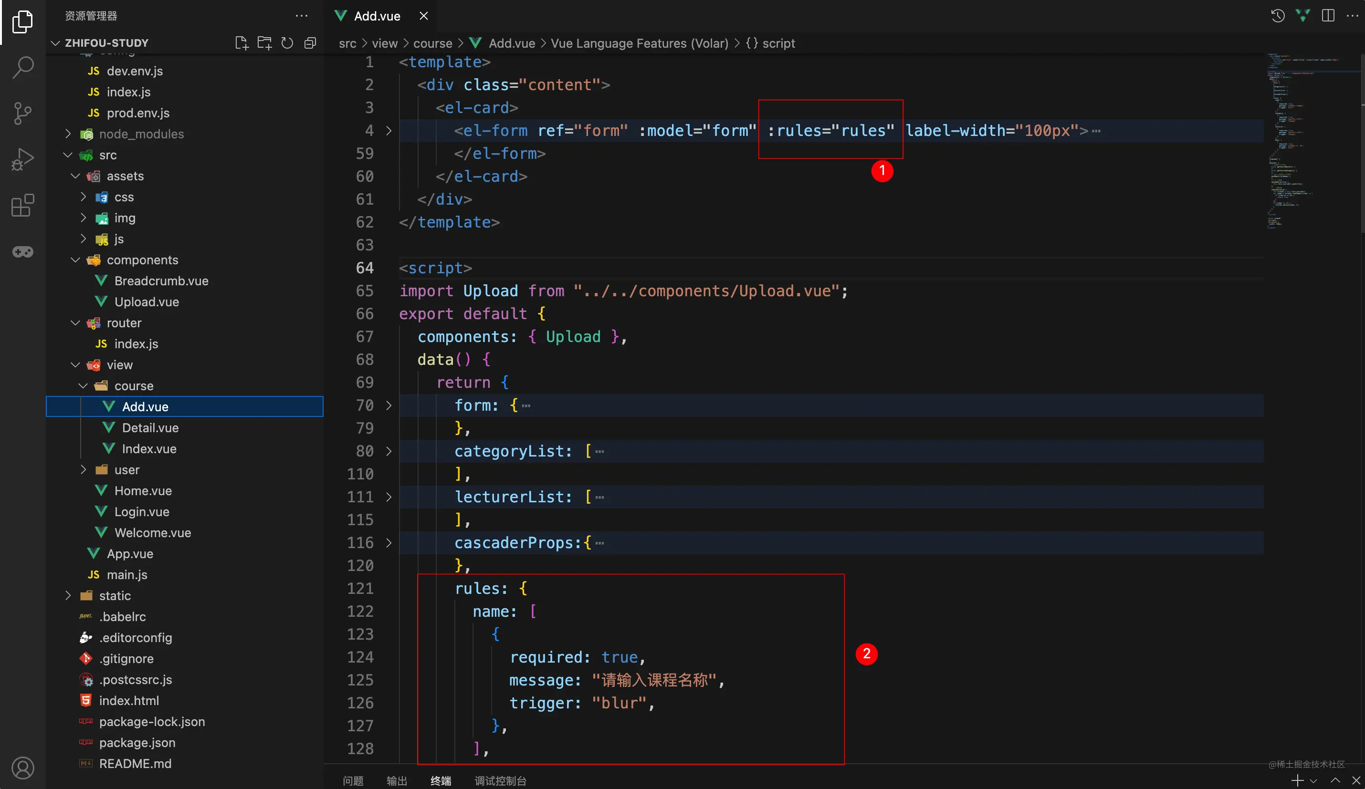Click the New File icon in explorer
The height and width of the screenshot is (789, 1365).
[x=241, y=43]
